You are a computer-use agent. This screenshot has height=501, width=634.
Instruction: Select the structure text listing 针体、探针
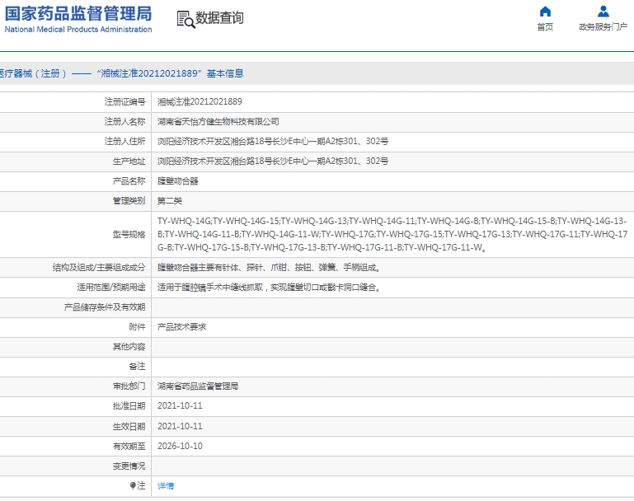pos(269,268)
